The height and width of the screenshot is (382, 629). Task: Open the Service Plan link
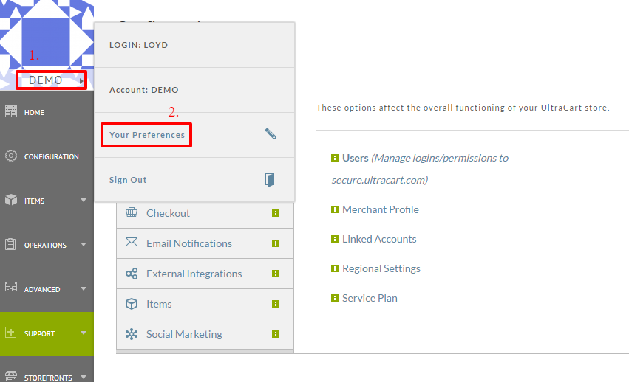coord(370,298)
